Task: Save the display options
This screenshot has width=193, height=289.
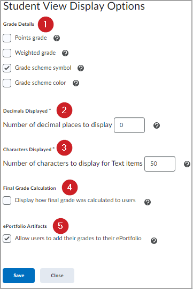Action: [19, 276]
